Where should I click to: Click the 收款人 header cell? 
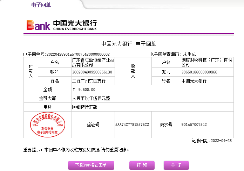point(133,71)
